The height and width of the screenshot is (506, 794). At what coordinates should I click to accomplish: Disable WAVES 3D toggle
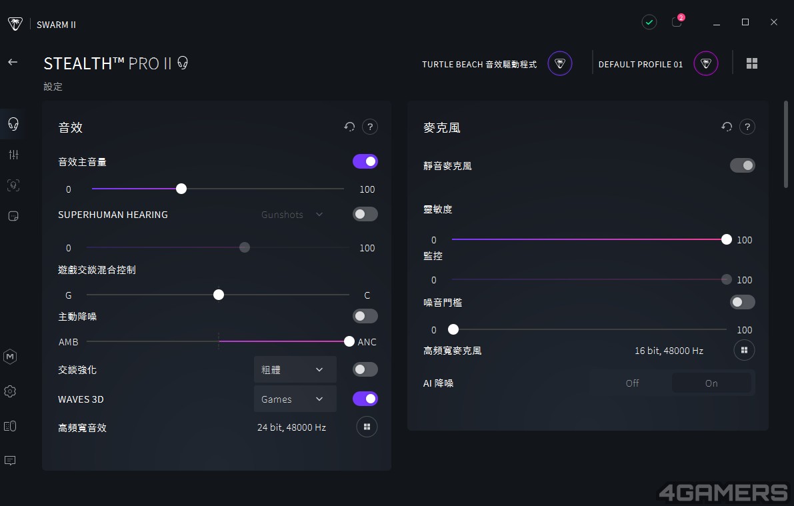pyautogui.click(x=365, y=399)
